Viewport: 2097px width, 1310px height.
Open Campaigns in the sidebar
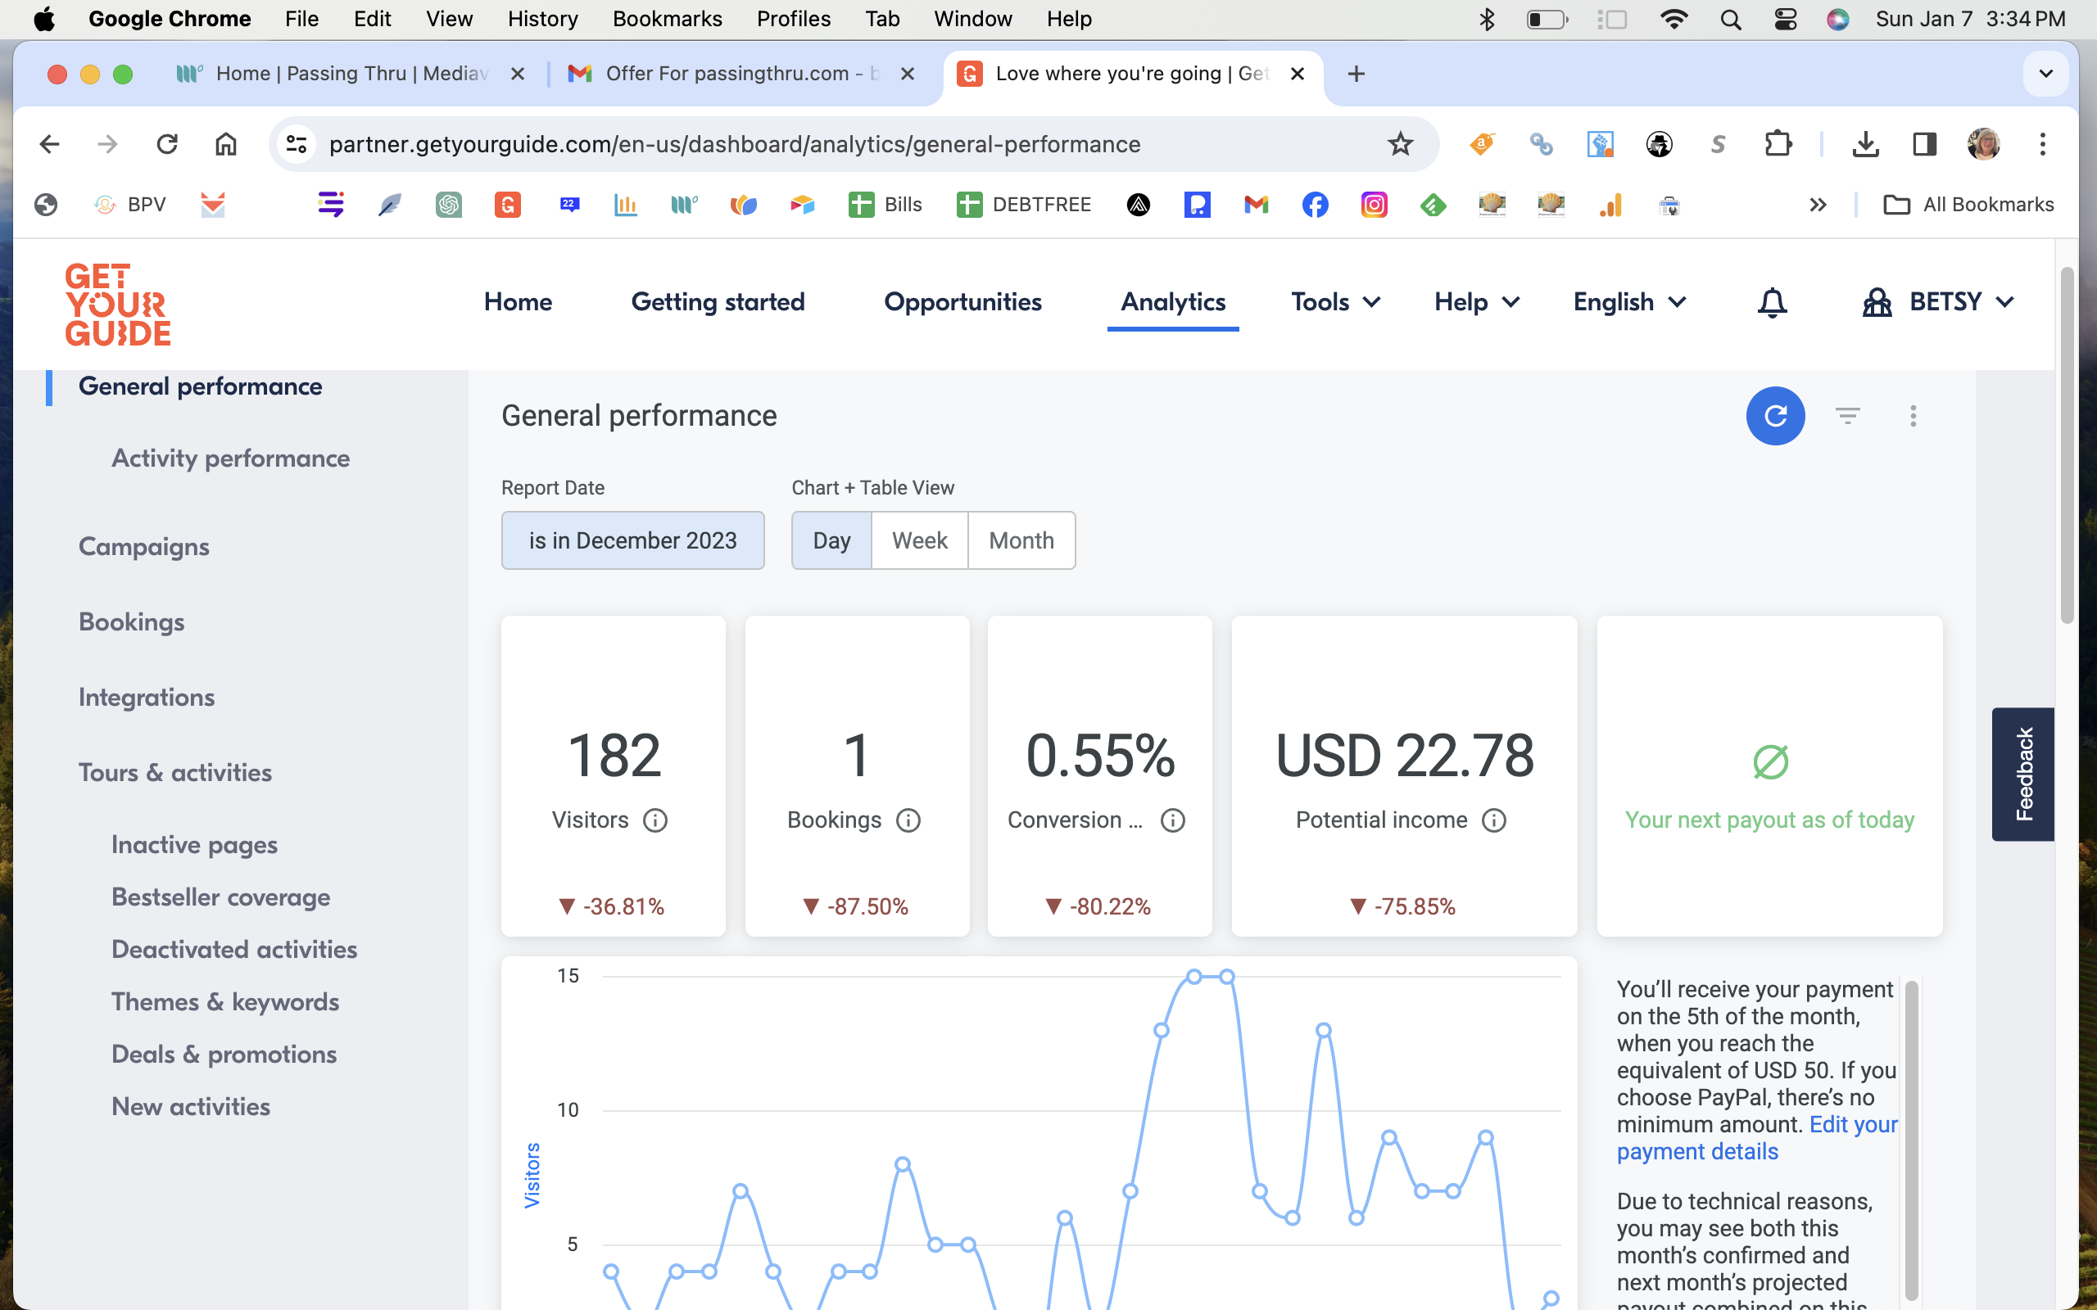(144, 547)
